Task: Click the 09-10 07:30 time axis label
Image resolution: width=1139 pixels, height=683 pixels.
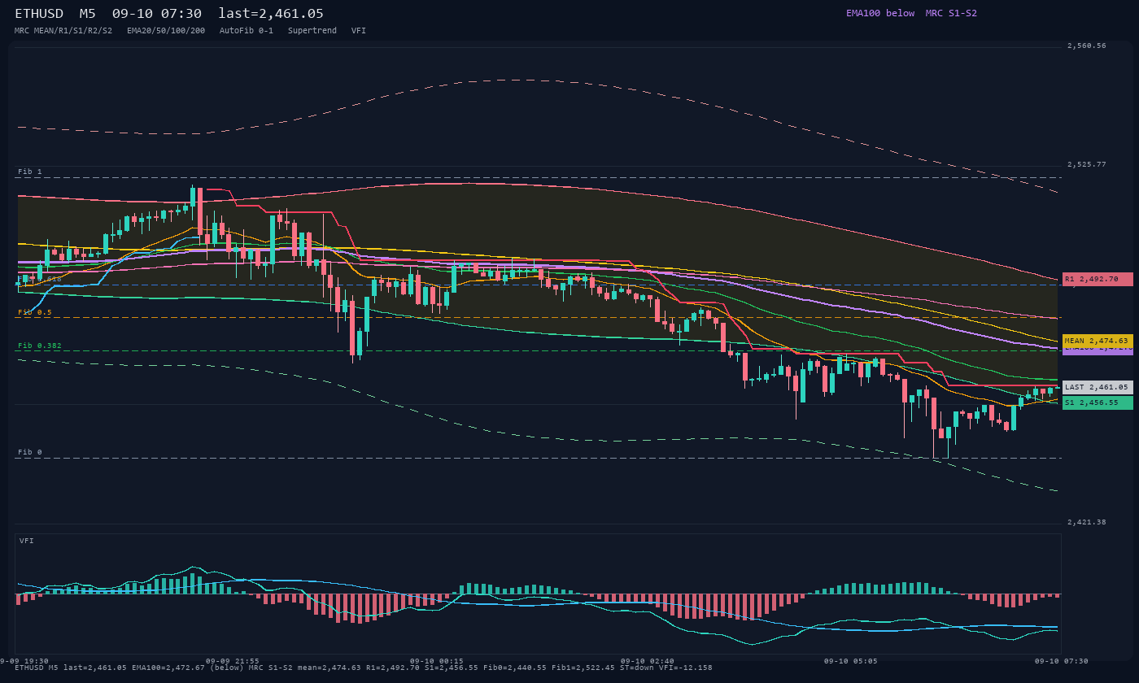Action: click(1061, 661)
